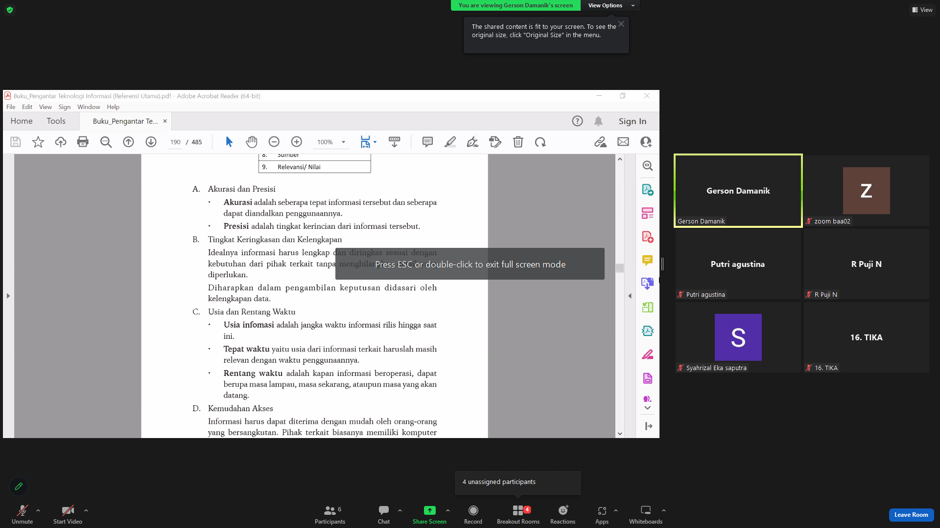Click the Share Screen button

(429, 514)
